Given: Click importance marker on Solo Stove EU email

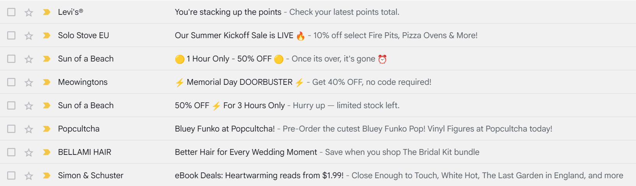Looking at the screenshot, I should tap(47, 35).
